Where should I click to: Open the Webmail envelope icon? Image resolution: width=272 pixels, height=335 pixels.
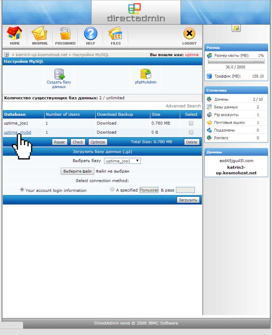40,33
